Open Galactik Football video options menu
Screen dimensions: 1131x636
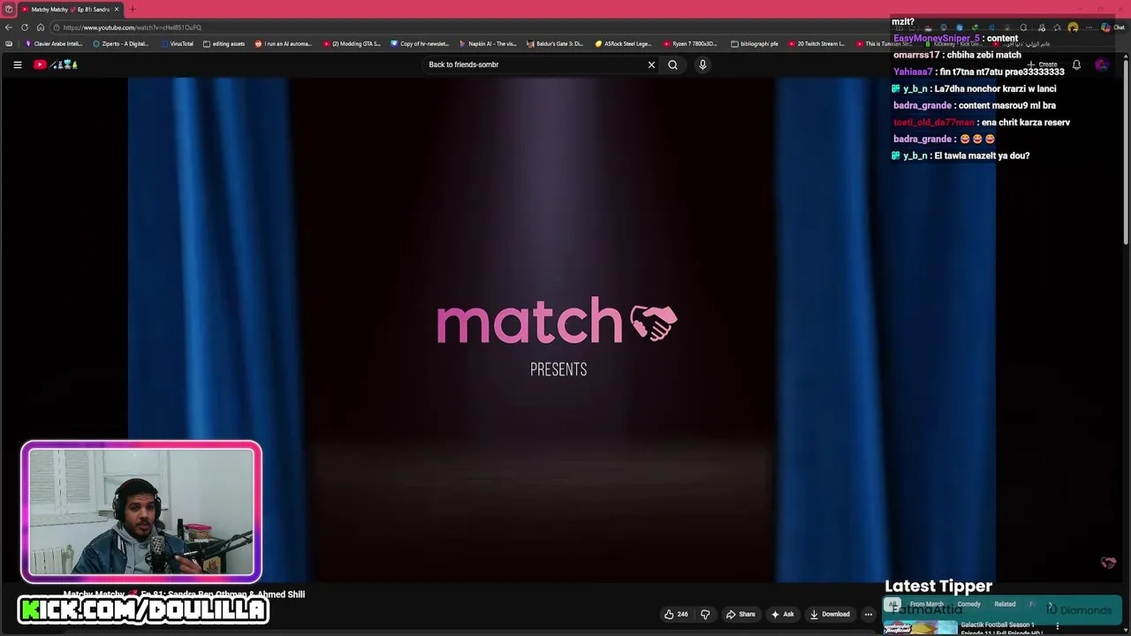pyautogui.click(x=1057, y=626)
